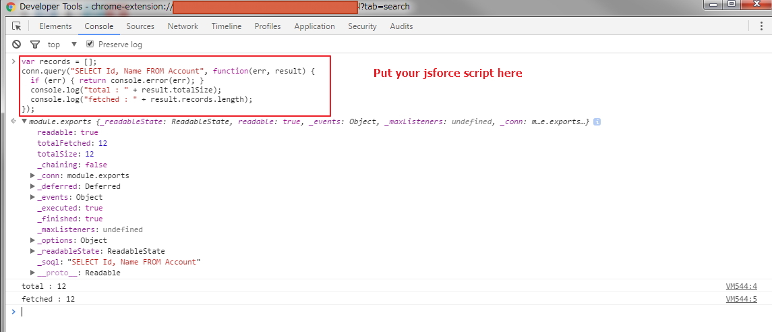Open source link VM544:4
This screenshot has height=332, width=772.
[x=741, y=286]
